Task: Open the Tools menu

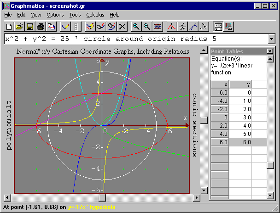Action: click(x=75, y=15)
